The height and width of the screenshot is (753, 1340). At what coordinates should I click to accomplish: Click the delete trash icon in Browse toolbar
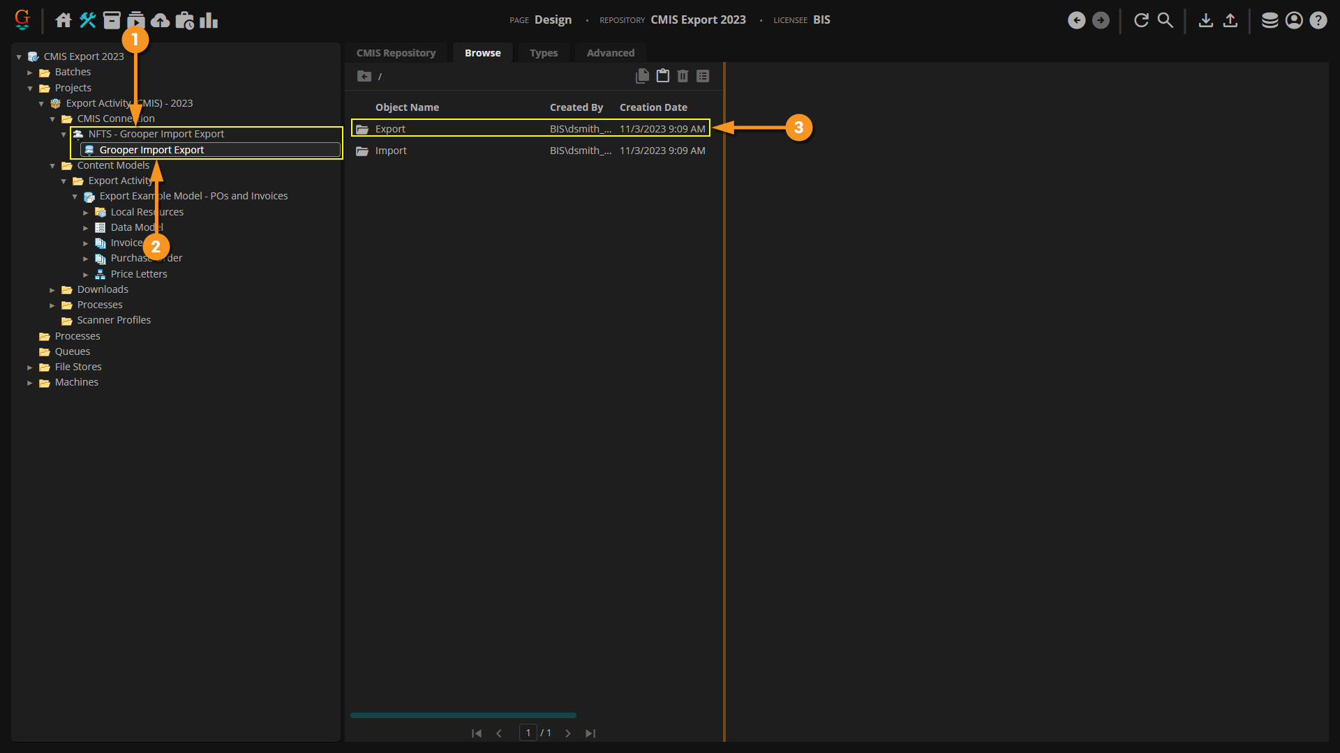click(683, 76)
